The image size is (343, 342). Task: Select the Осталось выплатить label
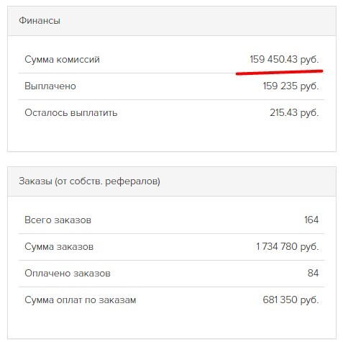point(71,112)
